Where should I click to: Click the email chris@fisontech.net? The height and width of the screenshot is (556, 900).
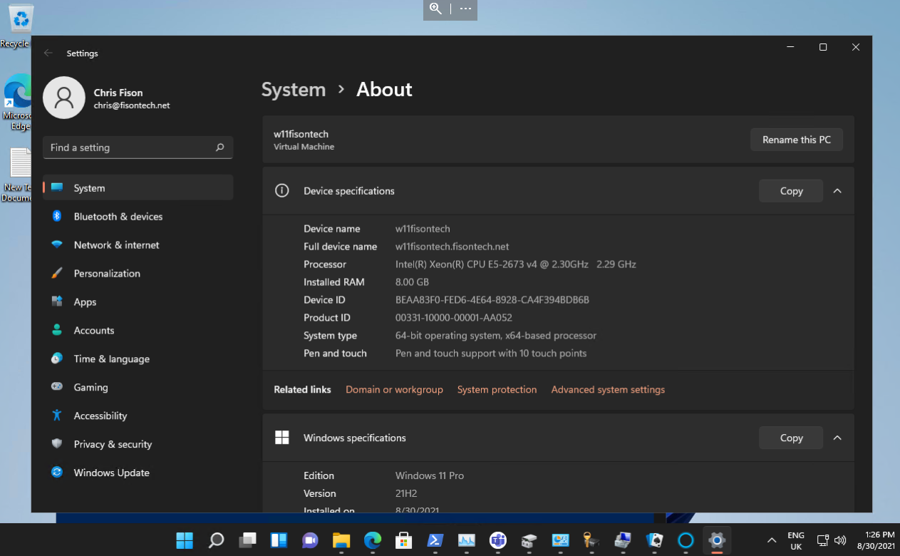click(x=132, y=105)
